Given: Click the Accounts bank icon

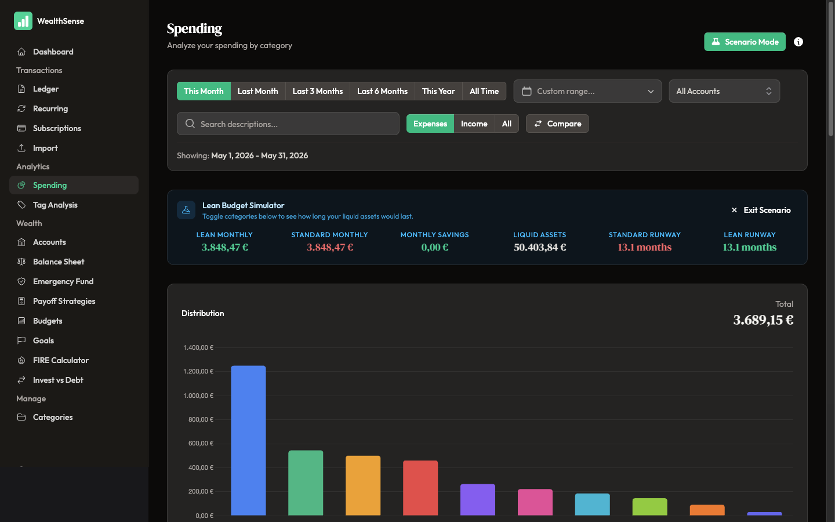Looking at the screenshot, I should (x=21, y=242).
